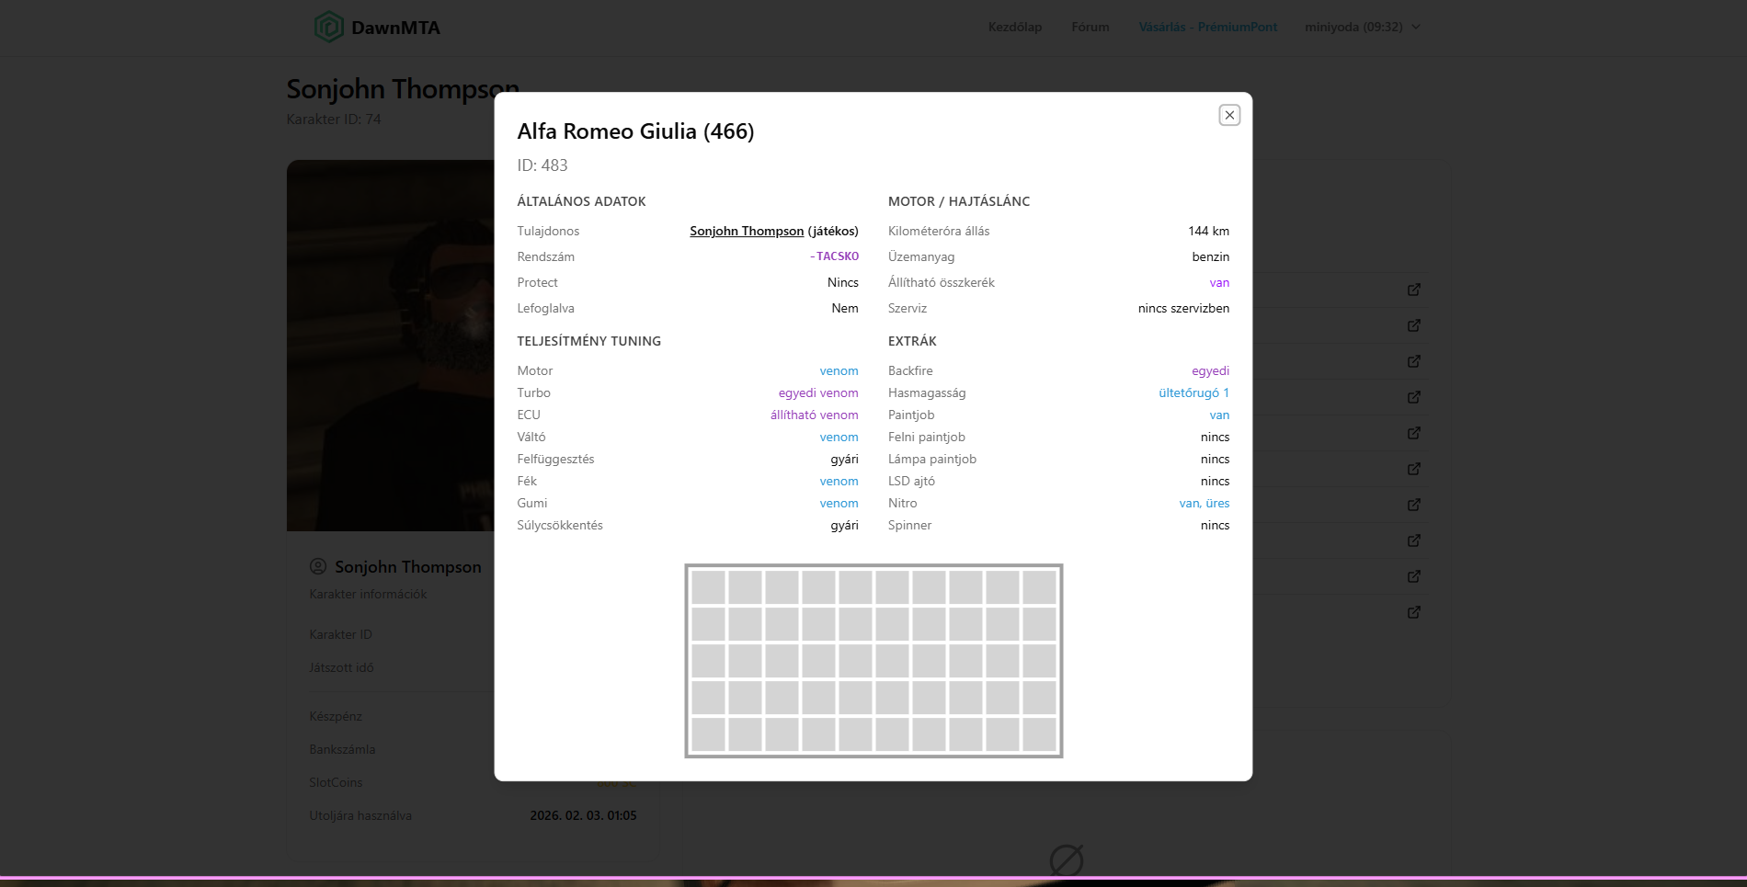Select the top-left inventory grid slot
1747x887 pixels.
pos(708,587)
